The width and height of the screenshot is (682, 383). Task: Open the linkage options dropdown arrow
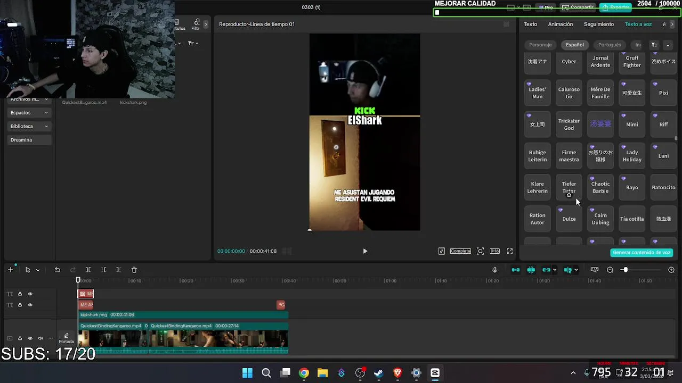[x=555, y=270]
